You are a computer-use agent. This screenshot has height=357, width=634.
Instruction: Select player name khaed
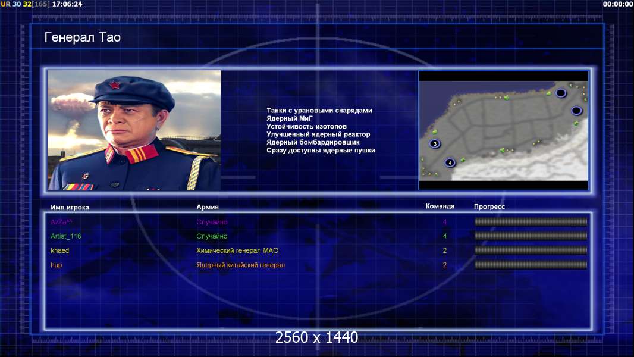(60, 250)
